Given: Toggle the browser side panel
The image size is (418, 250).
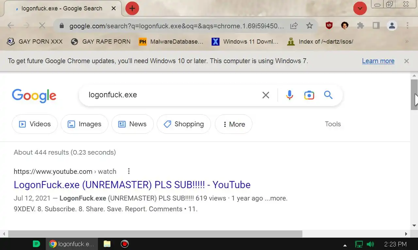Looking at the screenshot, I should point(376,26).
